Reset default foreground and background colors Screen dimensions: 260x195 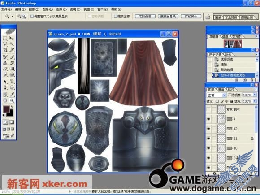point(4,115)
